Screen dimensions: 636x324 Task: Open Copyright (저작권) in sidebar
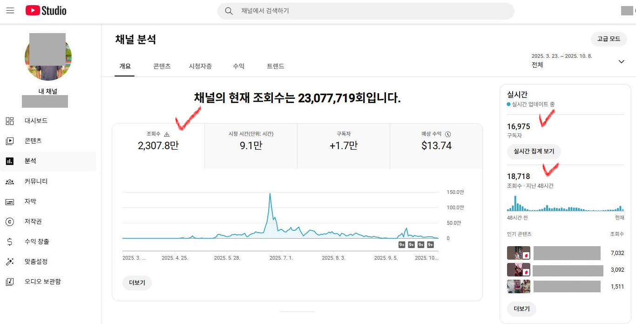tap(33, 221)
